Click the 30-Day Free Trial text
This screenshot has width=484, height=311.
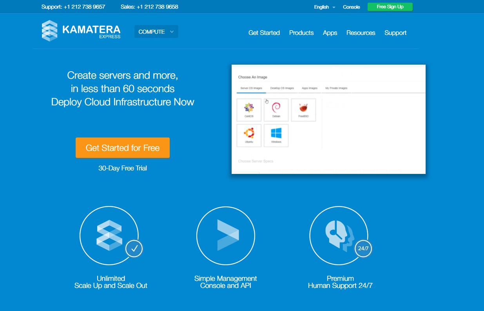point(123,168)
